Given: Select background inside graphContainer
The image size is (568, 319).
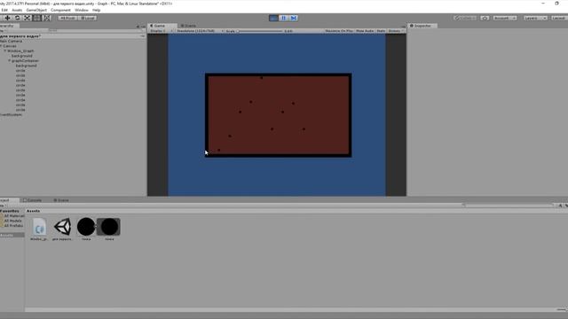Looking at the screenshot, I should click(26, 66).
